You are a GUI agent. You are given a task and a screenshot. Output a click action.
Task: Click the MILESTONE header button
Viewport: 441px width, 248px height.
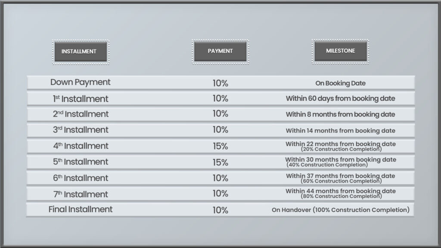[340, 51]
